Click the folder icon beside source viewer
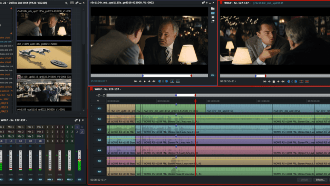Image resolution: width=330 pixels, height=186 pixels. point(213,9)
